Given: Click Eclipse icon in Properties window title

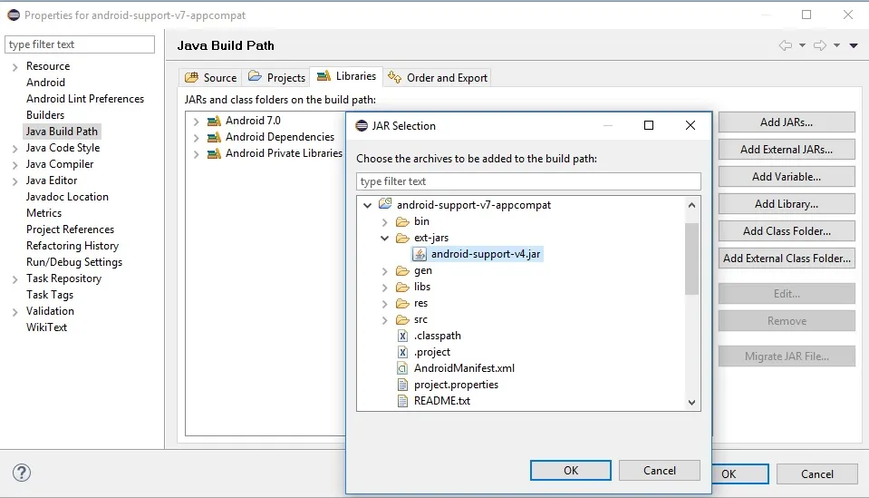Looking at the screenshot, I should 14,15.
